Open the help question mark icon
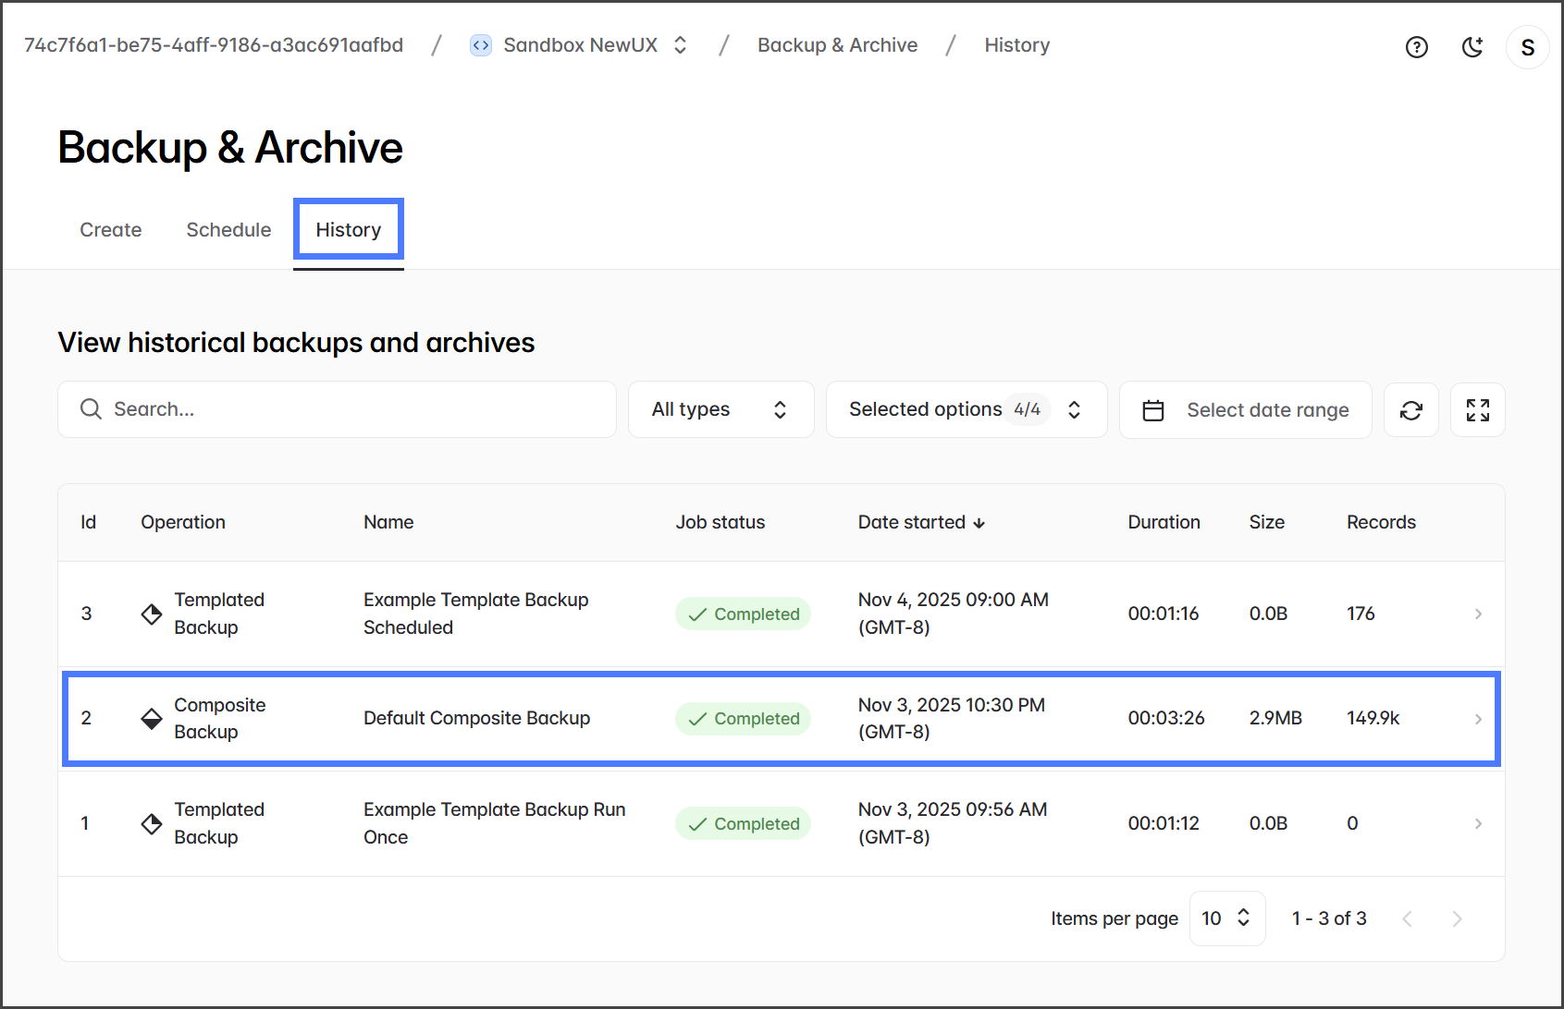The width and height of the screenshot is (1564, 1009). point(1416,47)
